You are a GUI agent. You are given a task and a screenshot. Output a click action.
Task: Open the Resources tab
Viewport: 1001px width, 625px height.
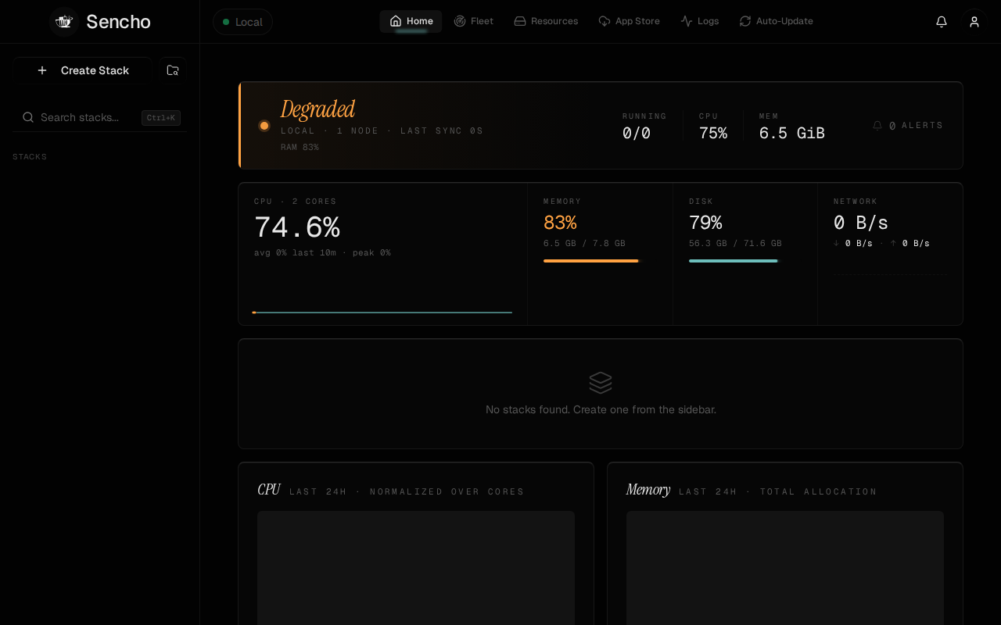[x=546, y=21]
